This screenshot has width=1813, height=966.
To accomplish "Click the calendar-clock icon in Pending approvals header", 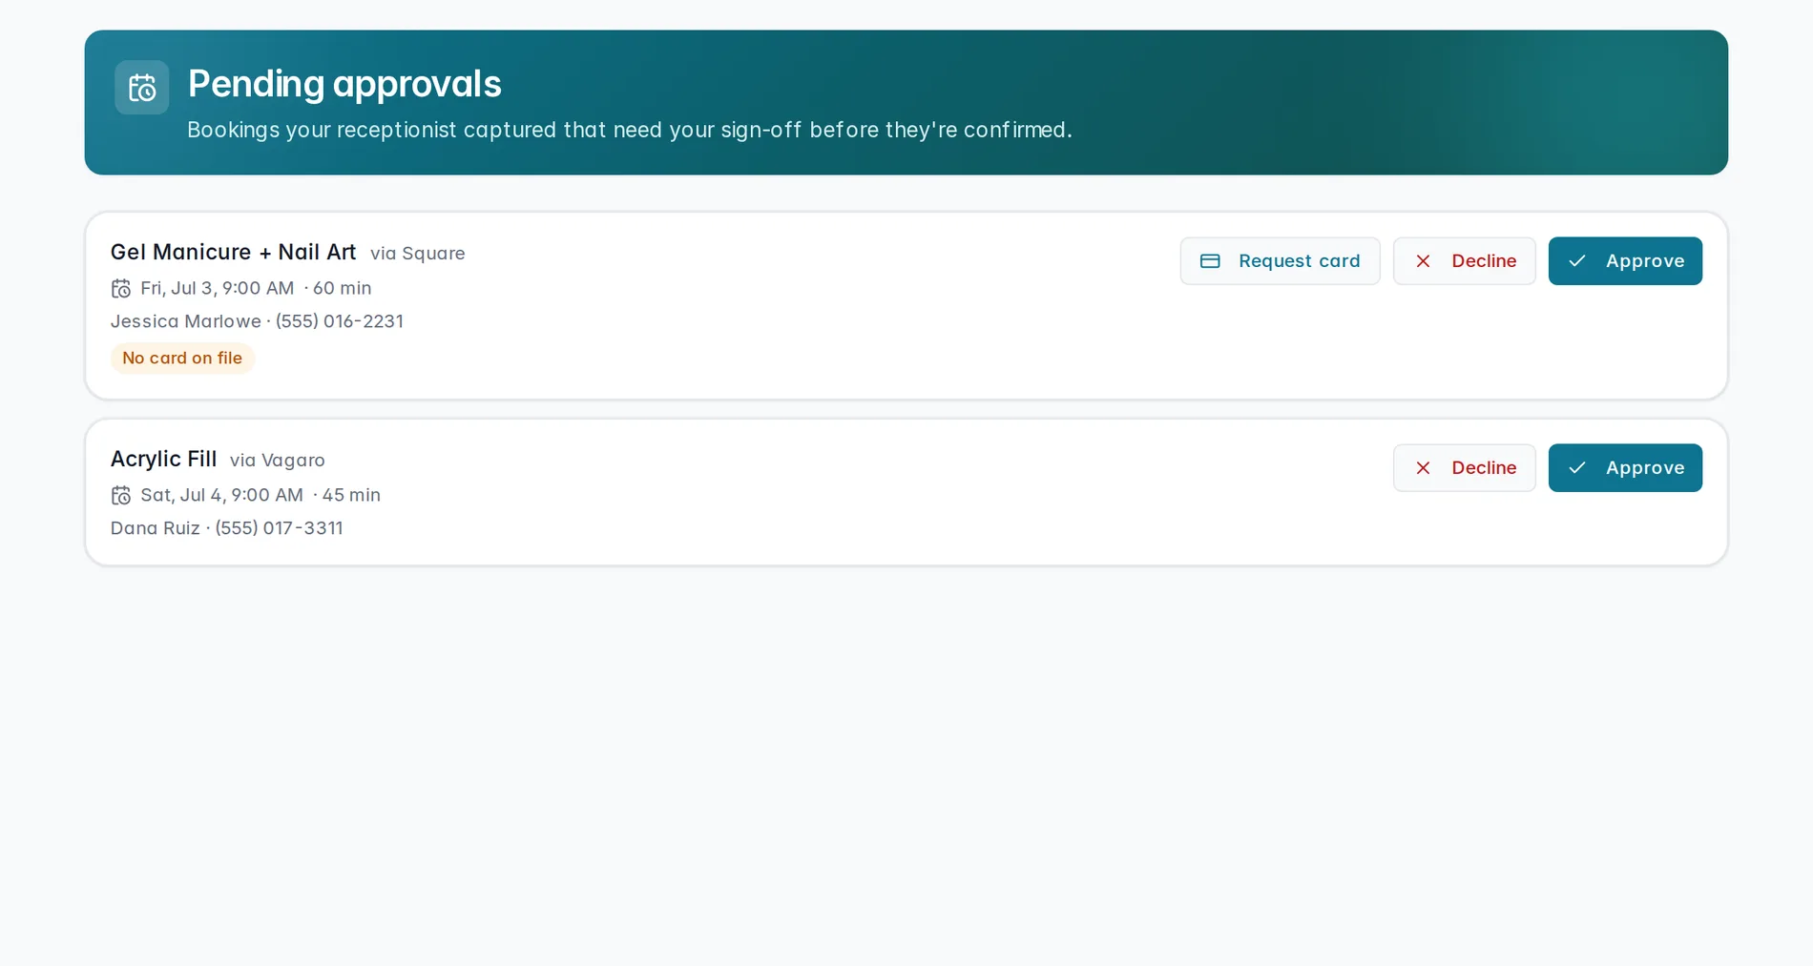I will (142, 88).
